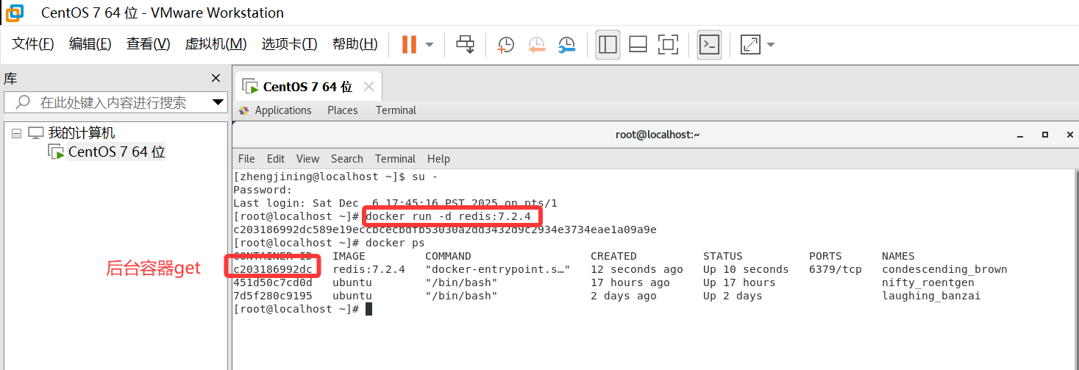Click container ID 7d5f280c9195
1079x370 pixels.
[x=273, y=296]
